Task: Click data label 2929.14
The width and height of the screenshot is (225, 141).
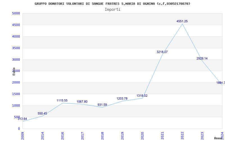Action: tap(202, 58)
